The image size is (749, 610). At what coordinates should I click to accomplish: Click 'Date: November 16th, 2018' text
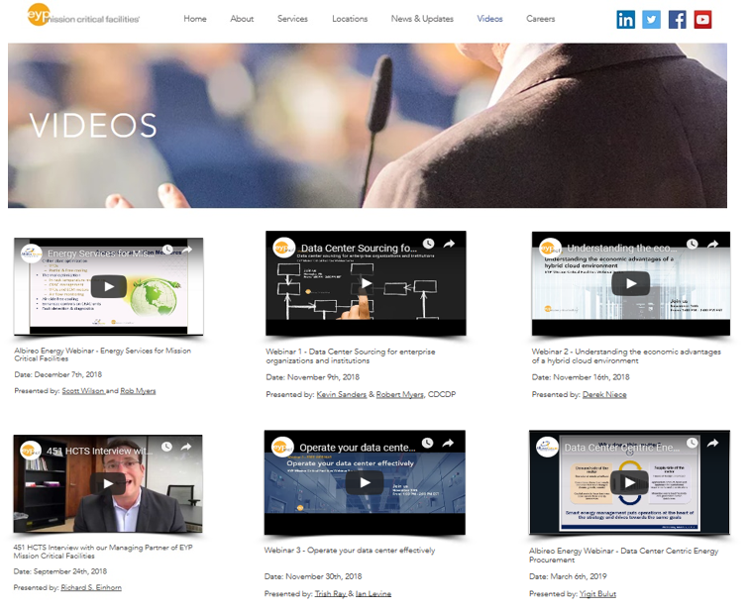click(x=581, y=376)
